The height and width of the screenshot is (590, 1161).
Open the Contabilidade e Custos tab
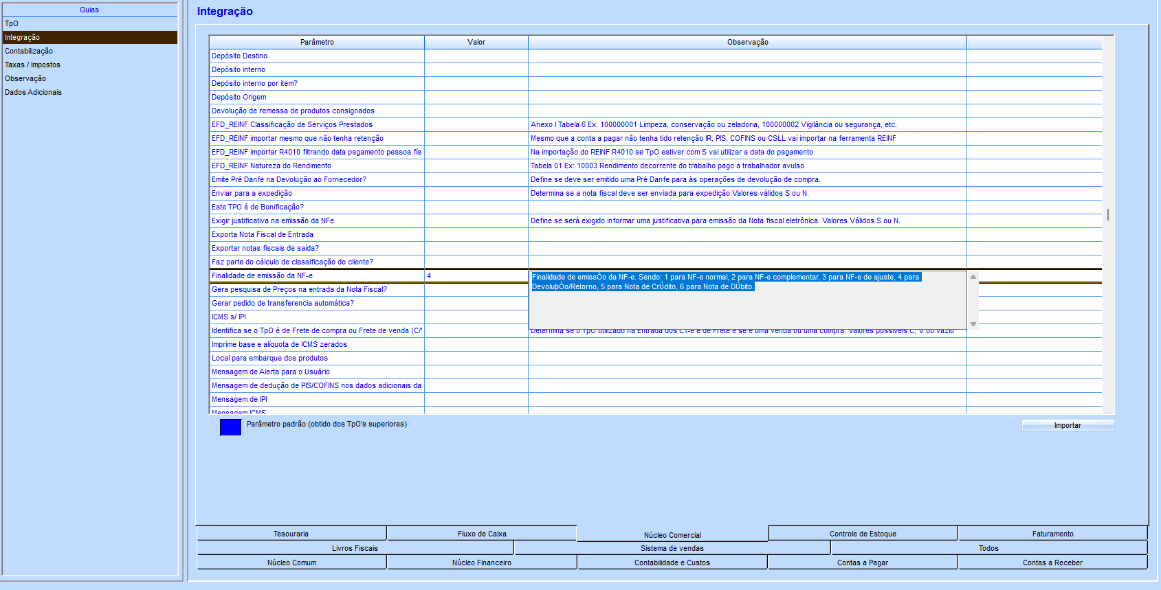[x=672, y=563]
